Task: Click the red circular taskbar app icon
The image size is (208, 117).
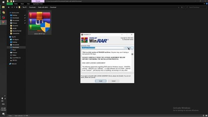Action: pyautogui.click(x=3, y=17)
